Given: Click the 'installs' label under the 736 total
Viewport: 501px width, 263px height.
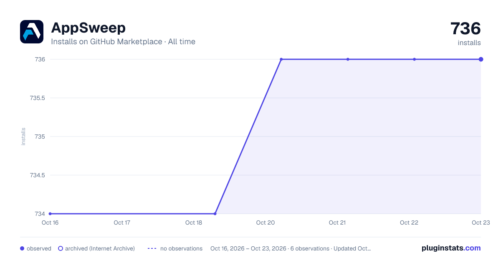Looking at the screenshot, I should click(469, 43).
